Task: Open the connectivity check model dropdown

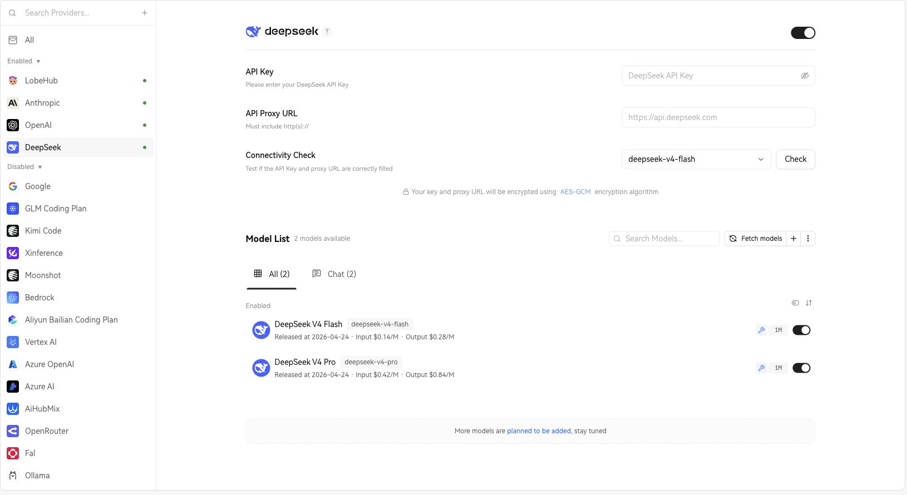Action: tap(696, 159)
